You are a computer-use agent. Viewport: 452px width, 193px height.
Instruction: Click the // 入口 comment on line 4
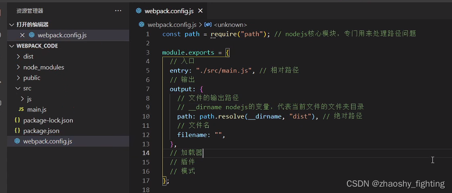coord(182,61)
